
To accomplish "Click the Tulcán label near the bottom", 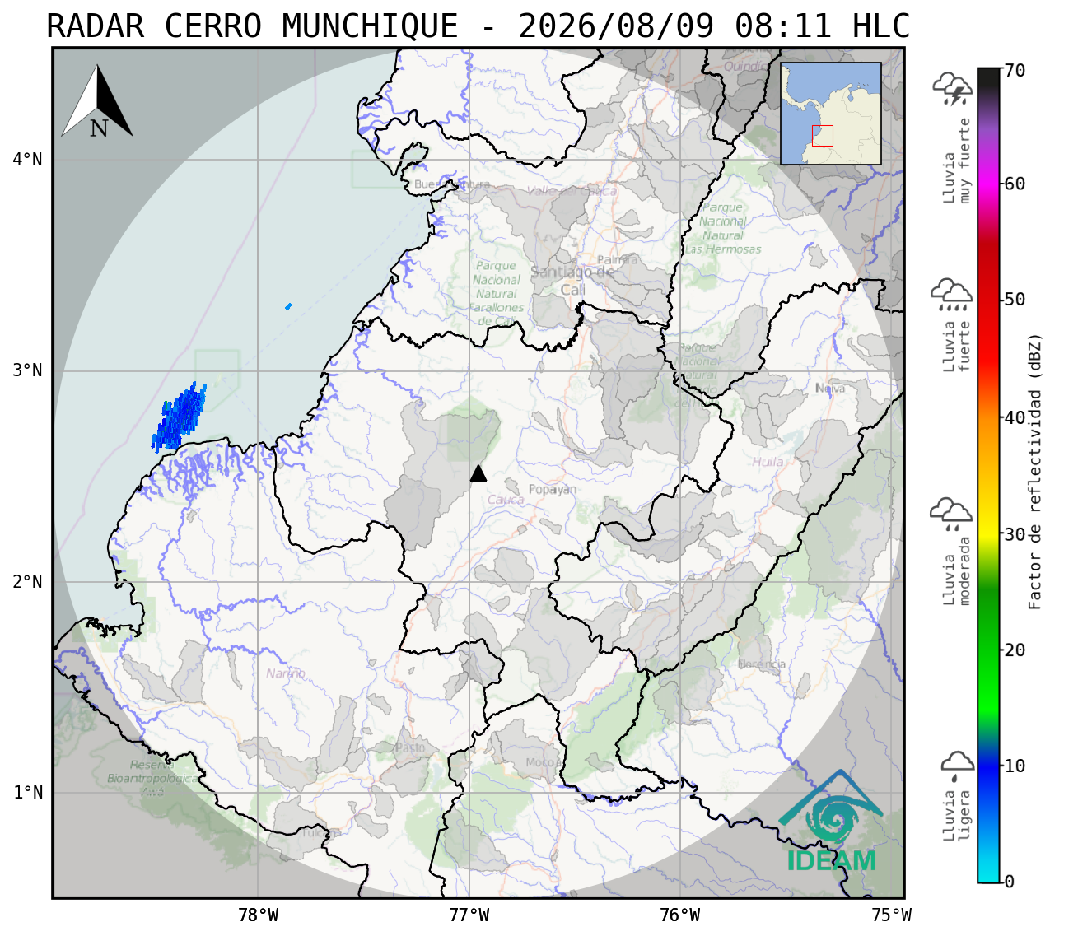I will tap(320, 832).
